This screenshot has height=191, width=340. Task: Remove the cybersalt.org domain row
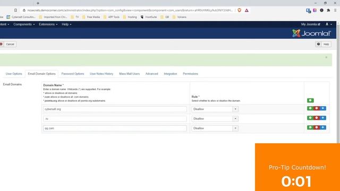click(317, 108)
